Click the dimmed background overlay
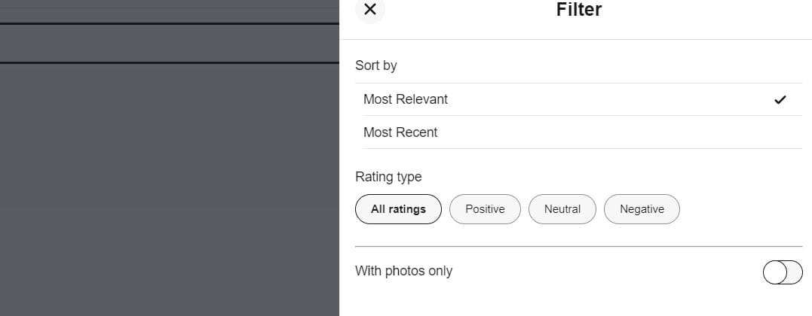Viewport: 812px width, 316px height. [x=170, y=188]
